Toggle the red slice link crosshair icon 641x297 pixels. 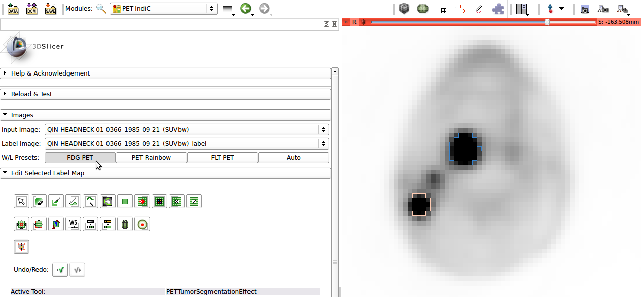tap(363, 22)
